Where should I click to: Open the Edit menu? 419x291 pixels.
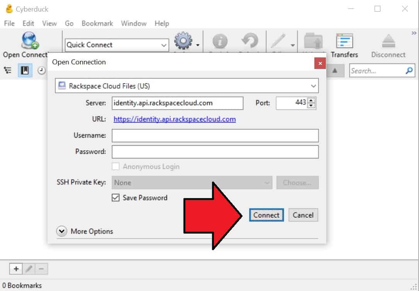point(28,24)
